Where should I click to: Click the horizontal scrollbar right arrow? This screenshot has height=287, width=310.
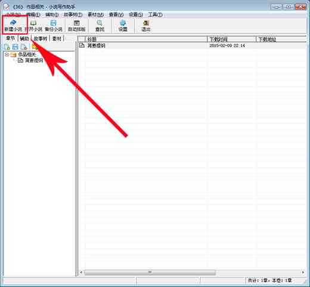click(303, 272)
